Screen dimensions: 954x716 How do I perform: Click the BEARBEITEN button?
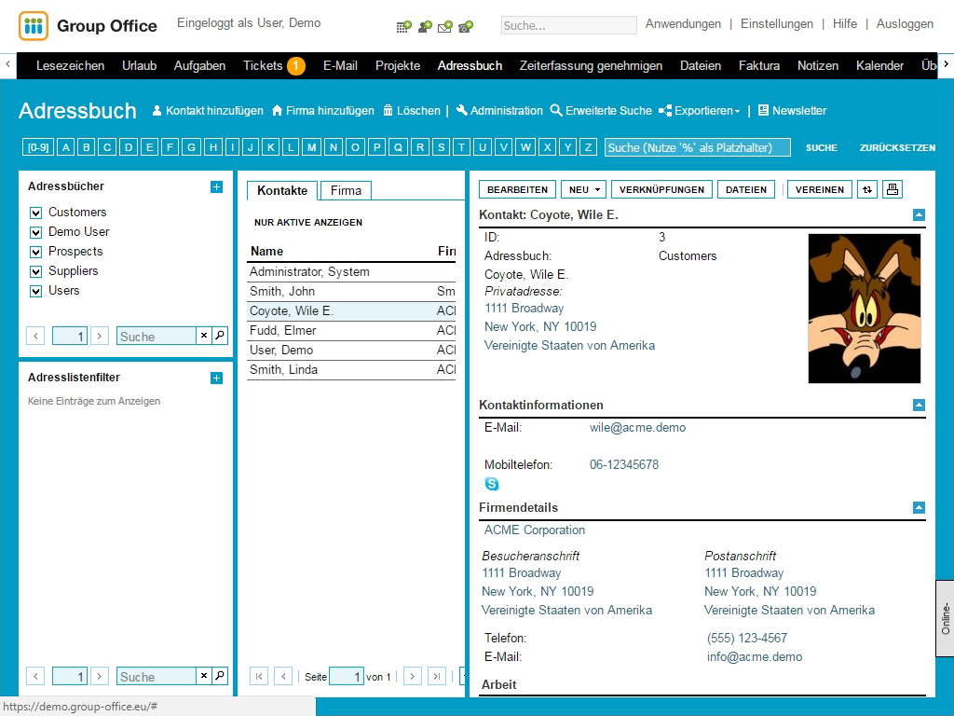tap(517, 189)
